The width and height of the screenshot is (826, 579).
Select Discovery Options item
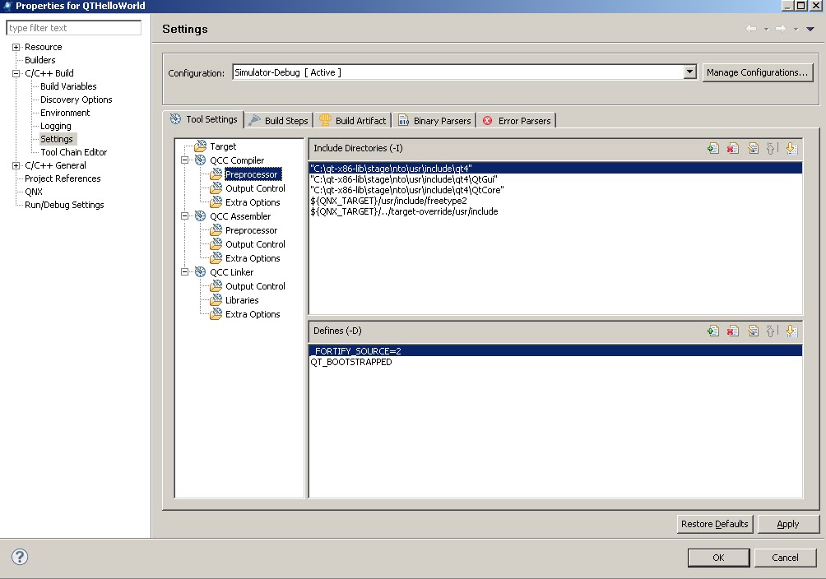coord(77,100)
